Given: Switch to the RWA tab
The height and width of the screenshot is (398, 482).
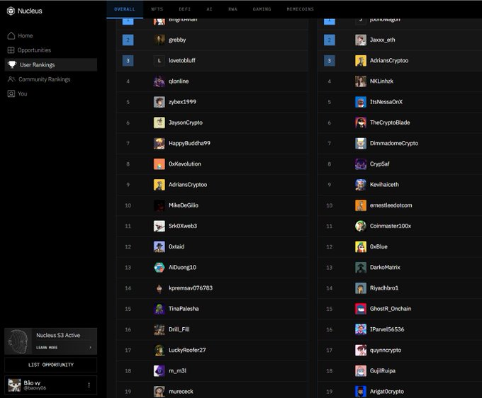Looking at the screenshot, I should click(x=232, y=9).
